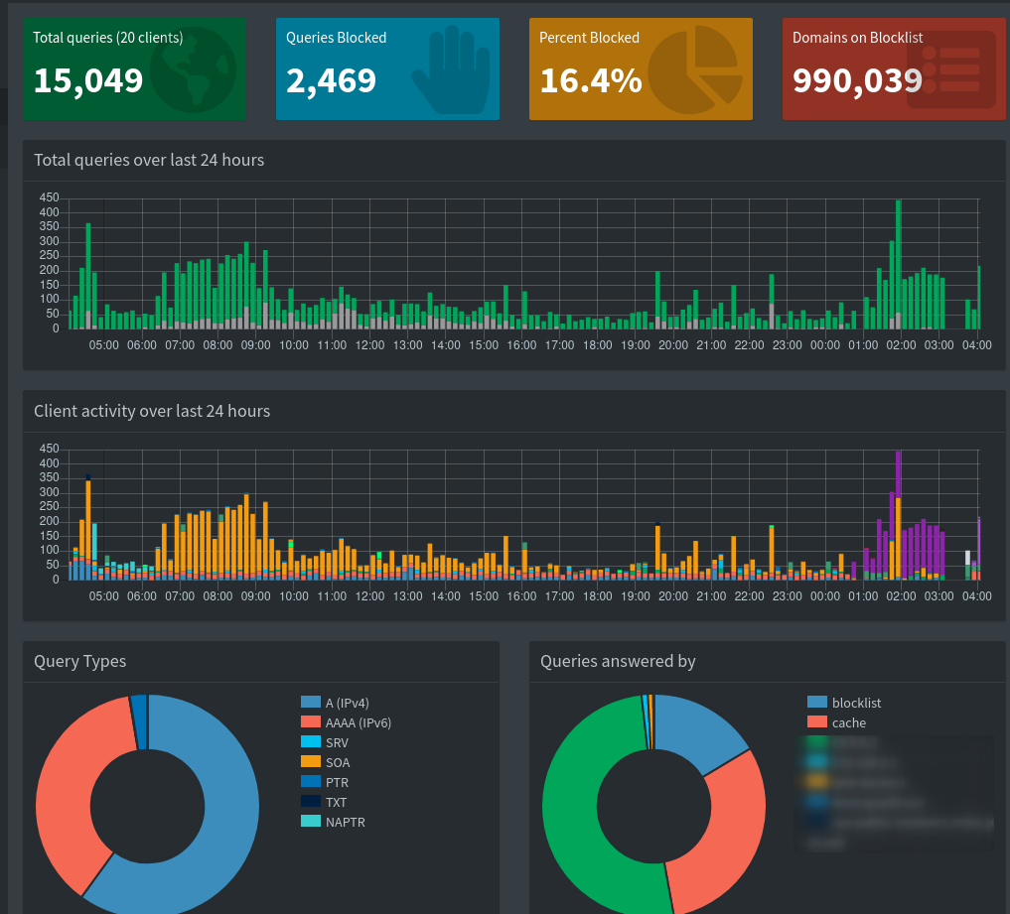Toggle A (IPv4) legend entry in Query Types
Image resolution: width=1010 pixels, height=914 pixels.
[347, 703]
